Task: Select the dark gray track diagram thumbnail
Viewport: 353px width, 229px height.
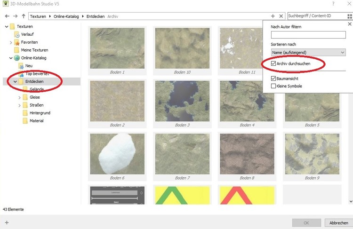Action: [117, 195]
